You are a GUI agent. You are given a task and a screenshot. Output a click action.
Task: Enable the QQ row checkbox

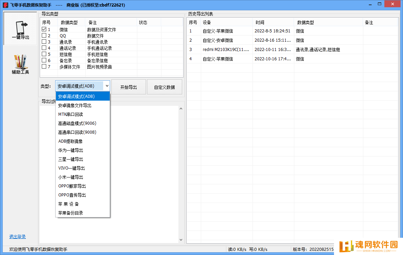click(44, 35)
